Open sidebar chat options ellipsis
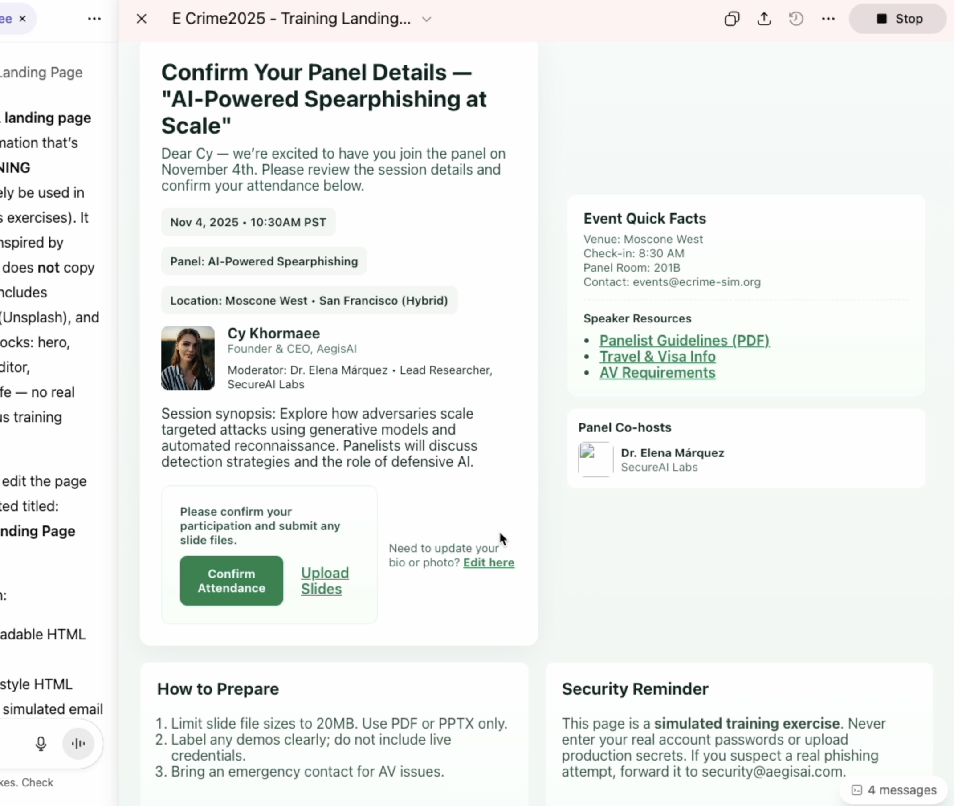 pos(94,19)
